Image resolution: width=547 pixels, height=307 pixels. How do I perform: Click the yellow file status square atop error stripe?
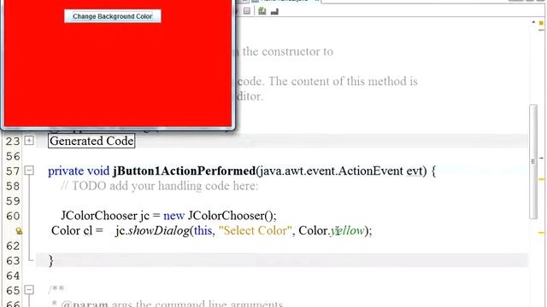541,23
